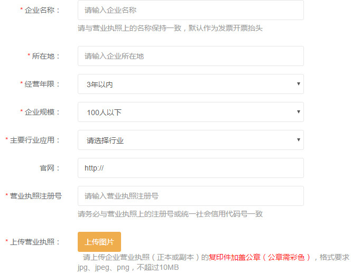Click the 经营年限 label text
Image resolution: width=351 pixels, height=273 pixels.
click(42, 84)
